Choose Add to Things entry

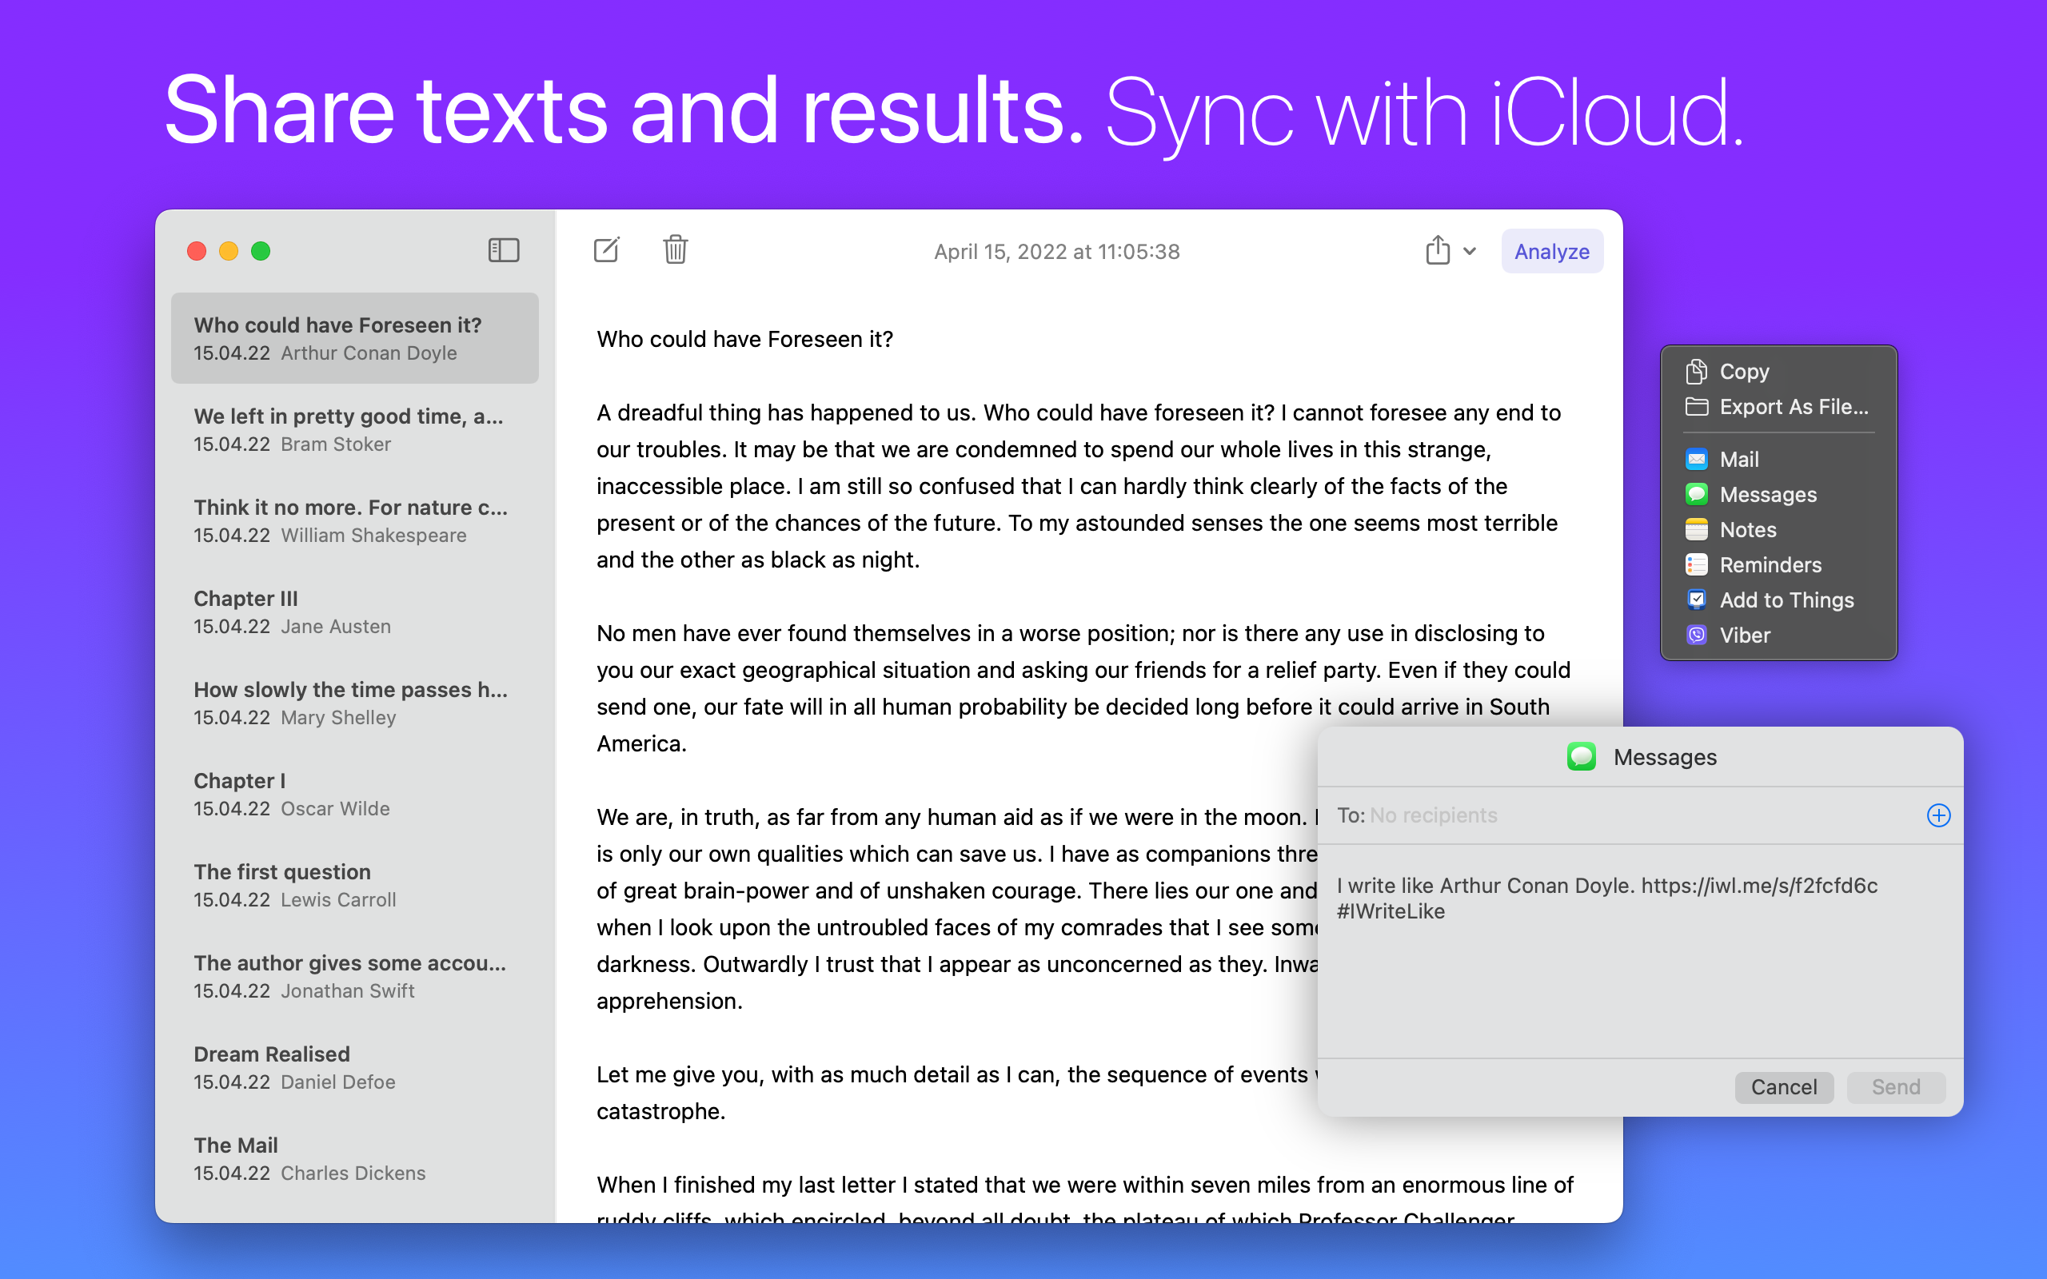point(1786,600)
